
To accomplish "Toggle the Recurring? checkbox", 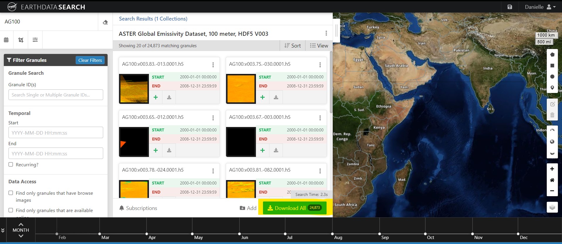I will 11,165.
